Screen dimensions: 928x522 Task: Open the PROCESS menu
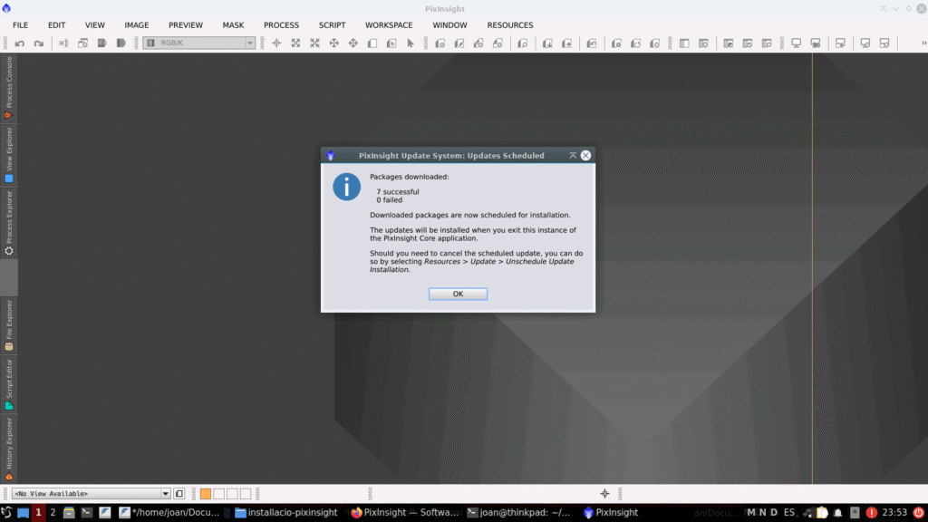(281, 25)
